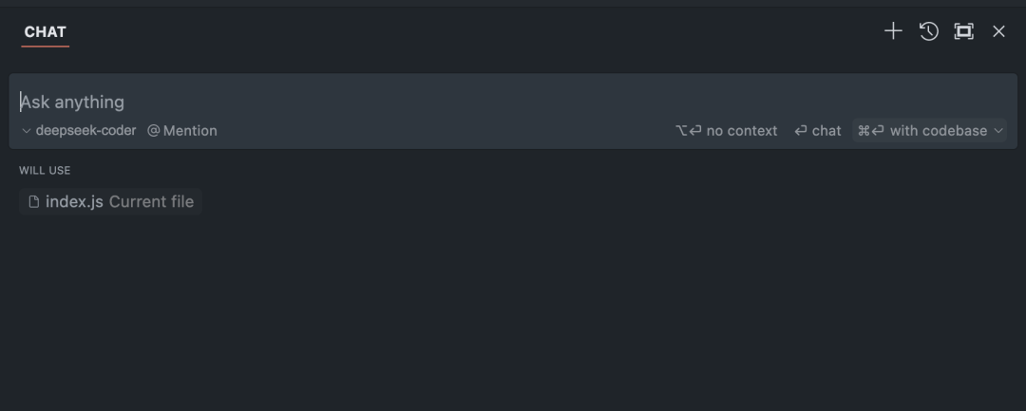Submit using with codebase option

coord(938,131)
